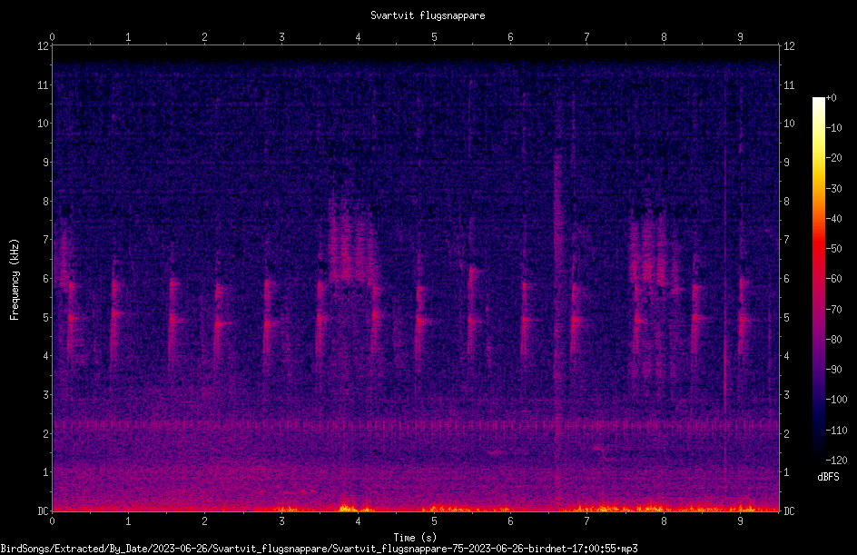This screenshot has height=555, width=857.
Task: Click '6' on the right frequency axis
Action: [x=786, y=278]
